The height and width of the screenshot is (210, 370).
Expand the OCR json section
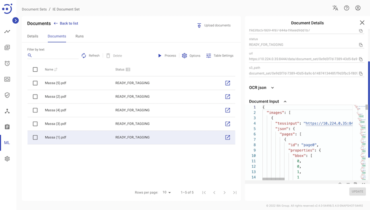pyautogui.click(x=272, y=88)
